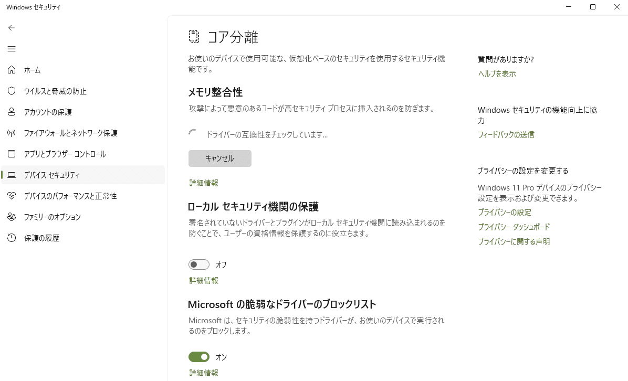Click the device security laptop icon

click(12, 175)
